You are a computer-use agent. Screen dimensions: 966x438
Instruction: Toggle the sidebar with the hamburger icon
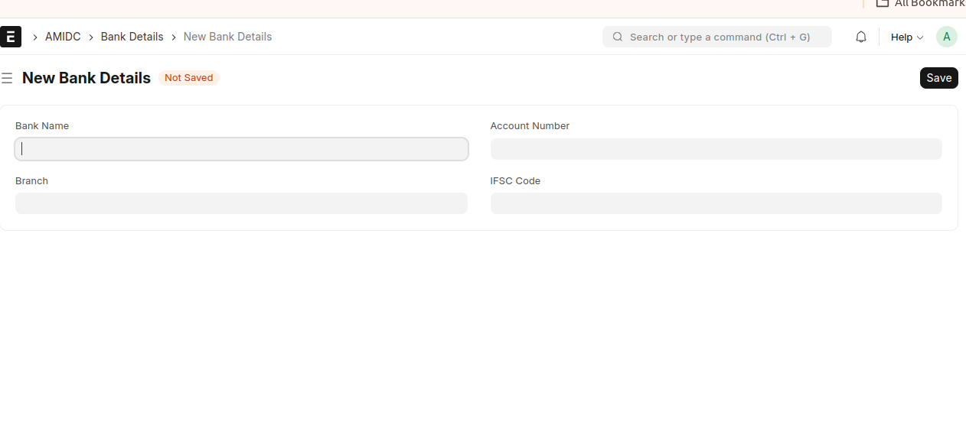pyautogui.click(x=7, y=78)
